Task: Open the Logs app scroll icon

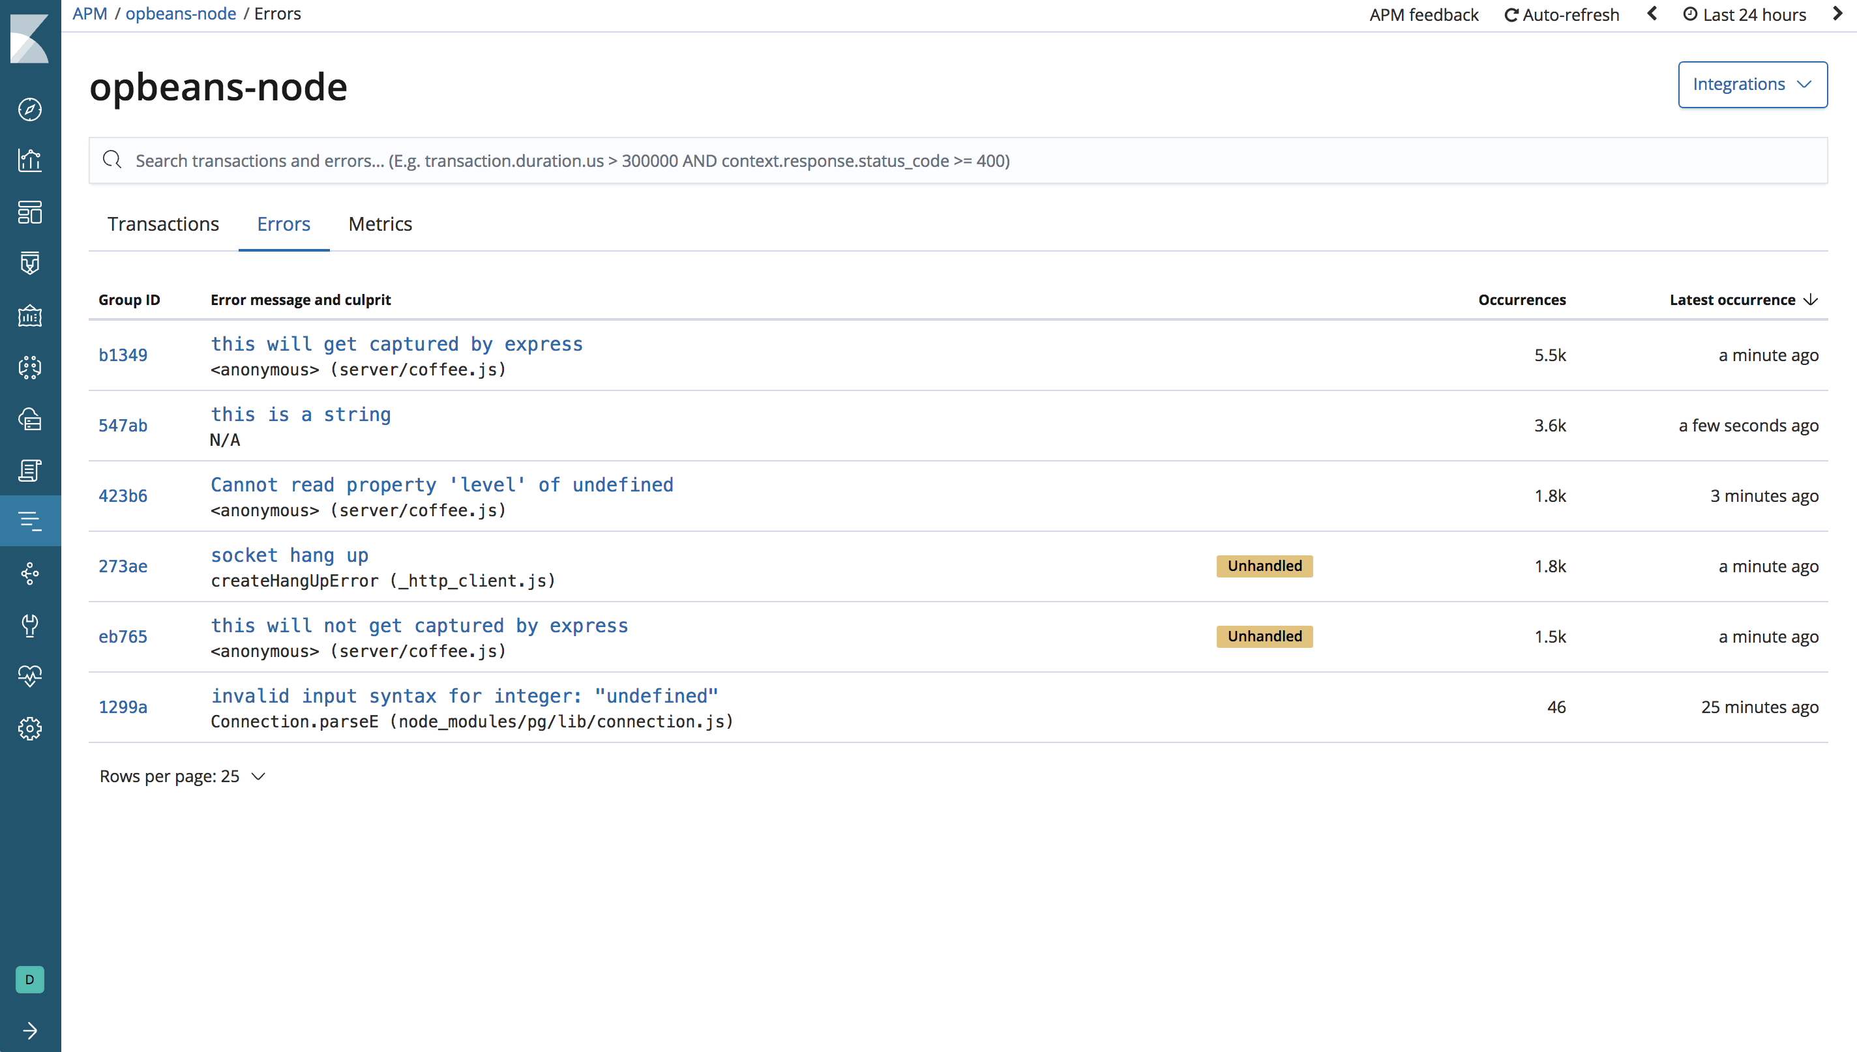Action: [29, 471]
